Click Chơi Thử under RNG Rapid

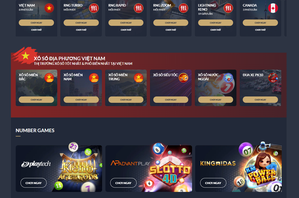(126, 30)
